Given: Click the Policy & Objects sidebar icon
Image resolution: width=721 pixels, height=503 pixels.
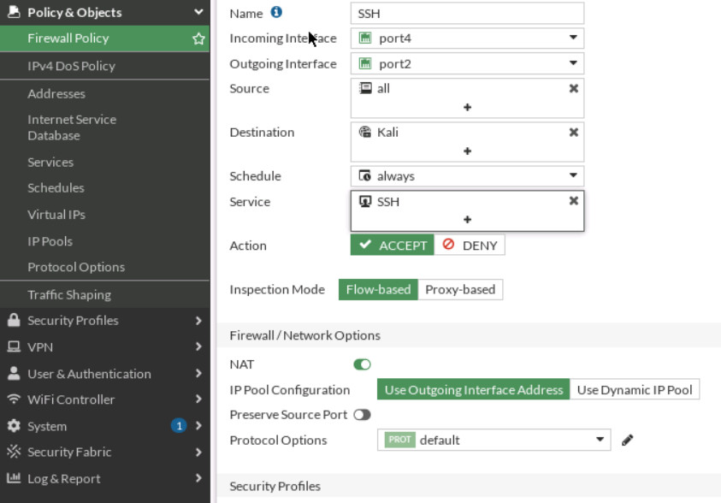Looking at the screenshot, I should click(x=12, y=12).
